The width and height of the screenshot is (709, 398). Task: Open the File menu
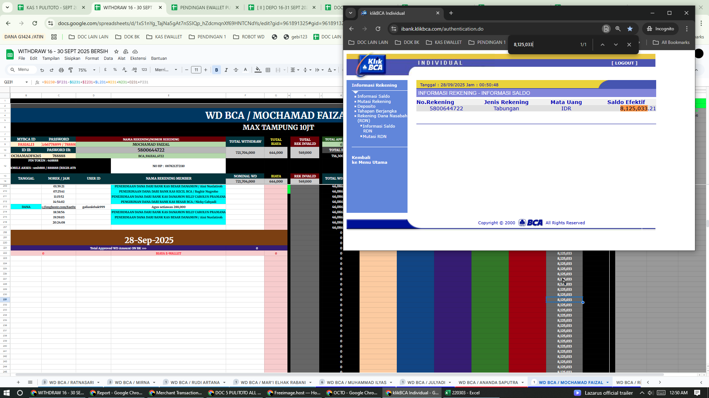[22, 58]
